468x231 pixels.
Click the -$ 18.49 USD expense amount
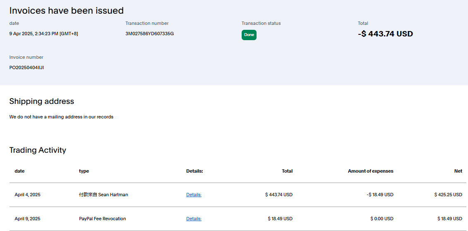click(380, 195)
